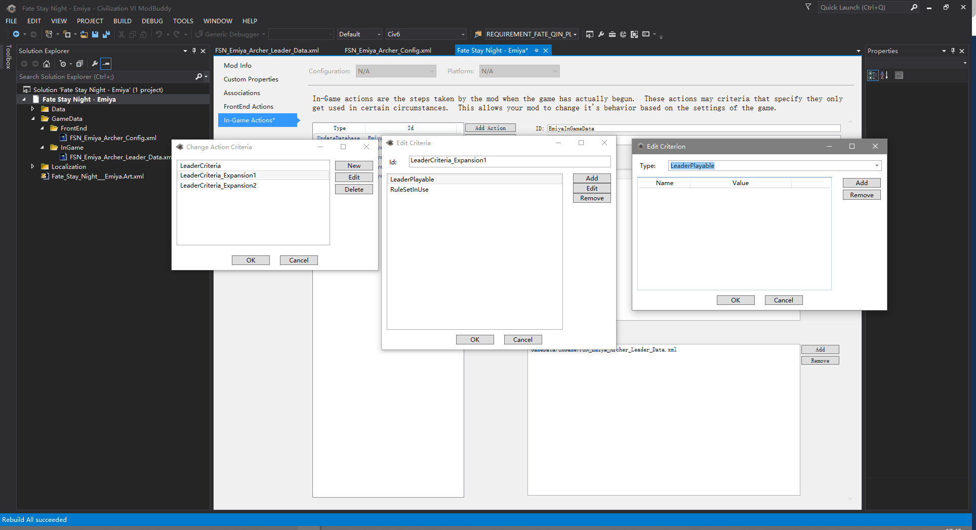Click the Properties wrench in Solution Explorer

[x=95, y=64]
